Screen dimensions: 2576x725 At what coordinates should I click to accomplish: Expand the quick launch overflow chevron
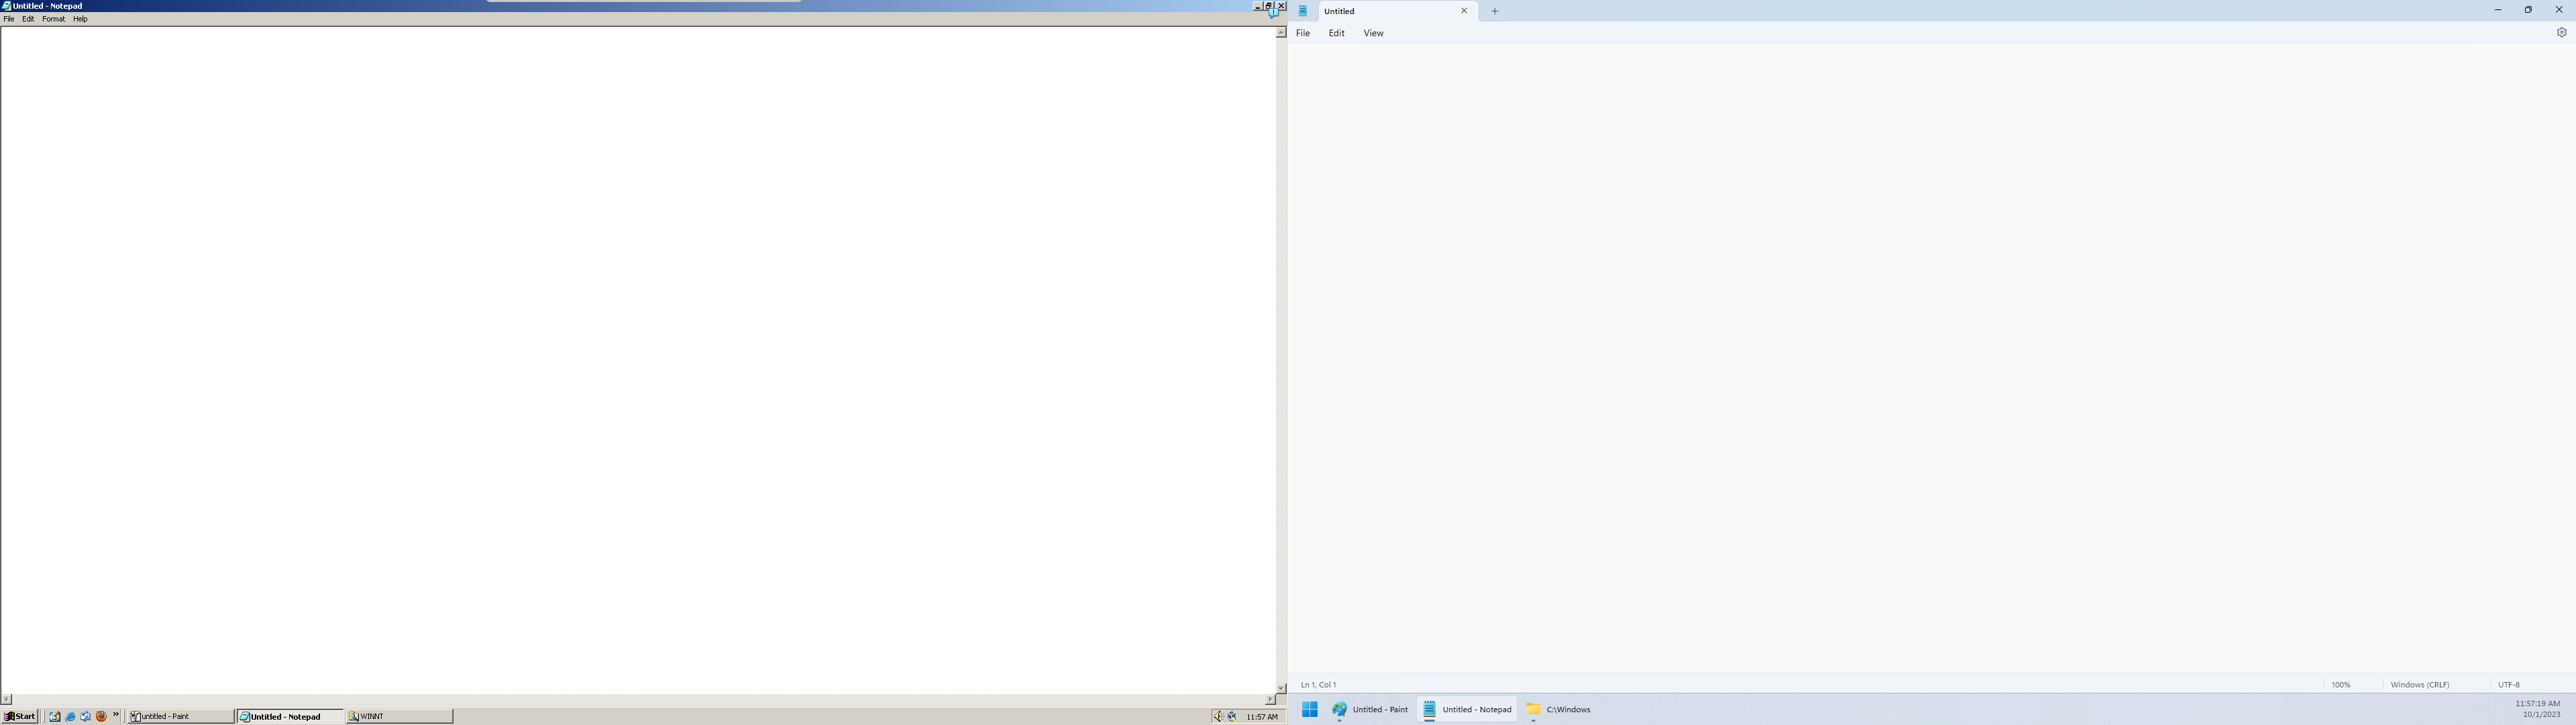click(x=116, y=714)
